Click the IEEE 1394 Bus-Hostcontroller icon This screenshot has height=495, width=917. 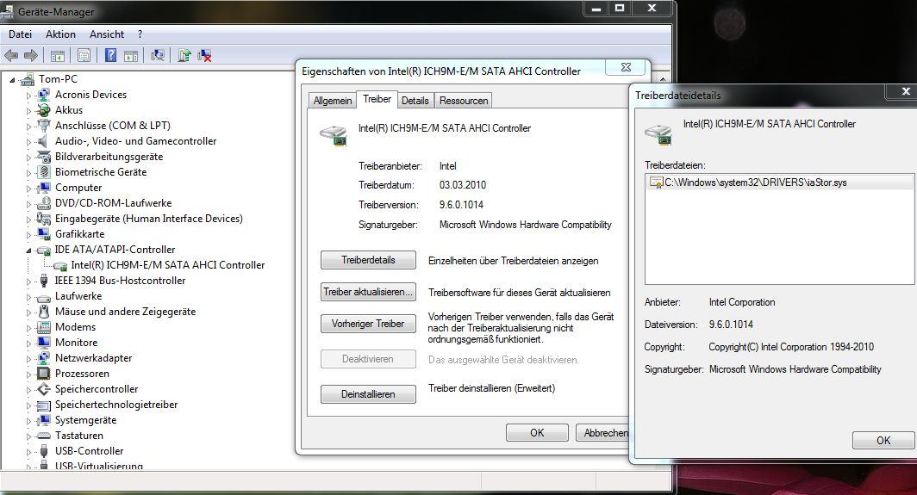point(43,281)
